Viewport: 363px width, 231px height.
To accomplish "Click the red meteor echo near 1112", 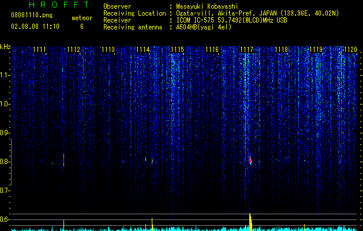I will click(63, 160).
